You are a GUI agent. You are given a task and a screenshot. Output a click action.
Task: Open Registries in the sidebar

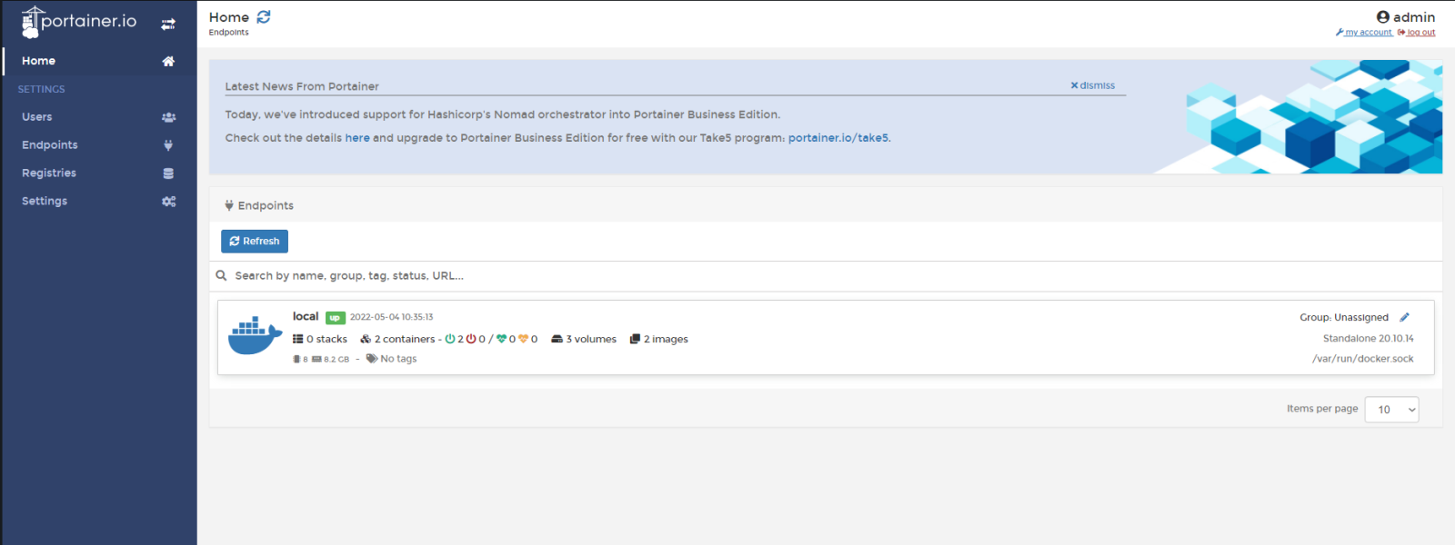98,173
